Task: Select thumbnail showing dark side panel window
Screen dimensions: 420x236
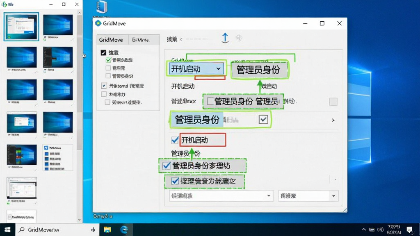Action: pyautogui.click(x=58, y=57)
